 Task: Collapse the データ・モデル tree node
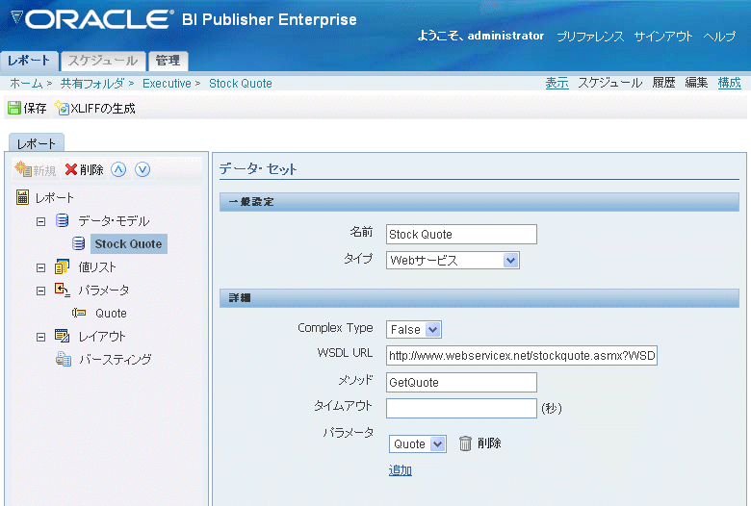pos(41,221)
